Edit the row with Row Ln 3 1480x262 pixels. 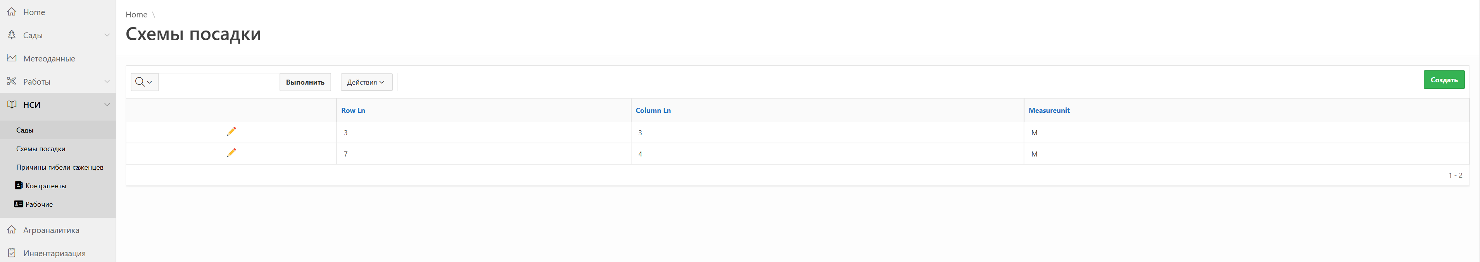tap(231, 131)
